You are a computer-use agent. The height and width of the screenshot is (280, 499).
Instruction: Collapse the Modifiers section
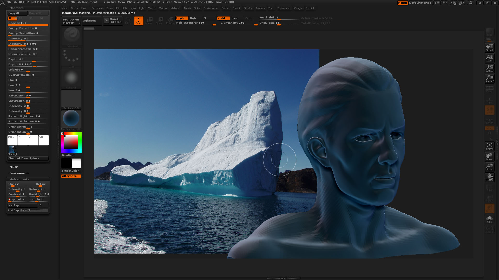[x=16, y=8]
